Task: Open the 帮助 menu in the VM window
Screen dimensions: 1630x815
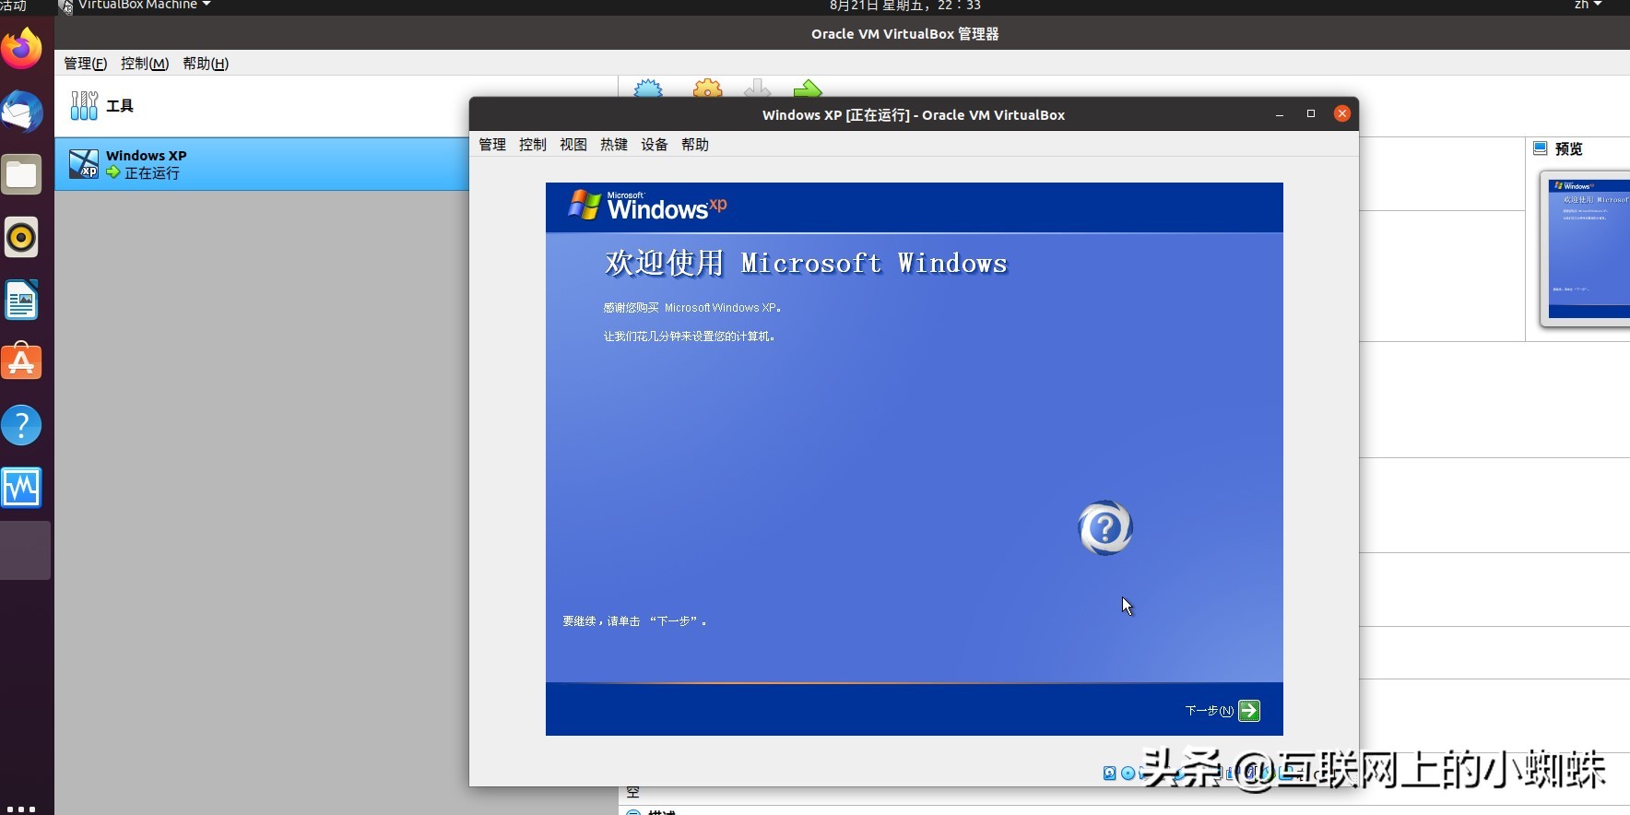Action: pos(695,145)
